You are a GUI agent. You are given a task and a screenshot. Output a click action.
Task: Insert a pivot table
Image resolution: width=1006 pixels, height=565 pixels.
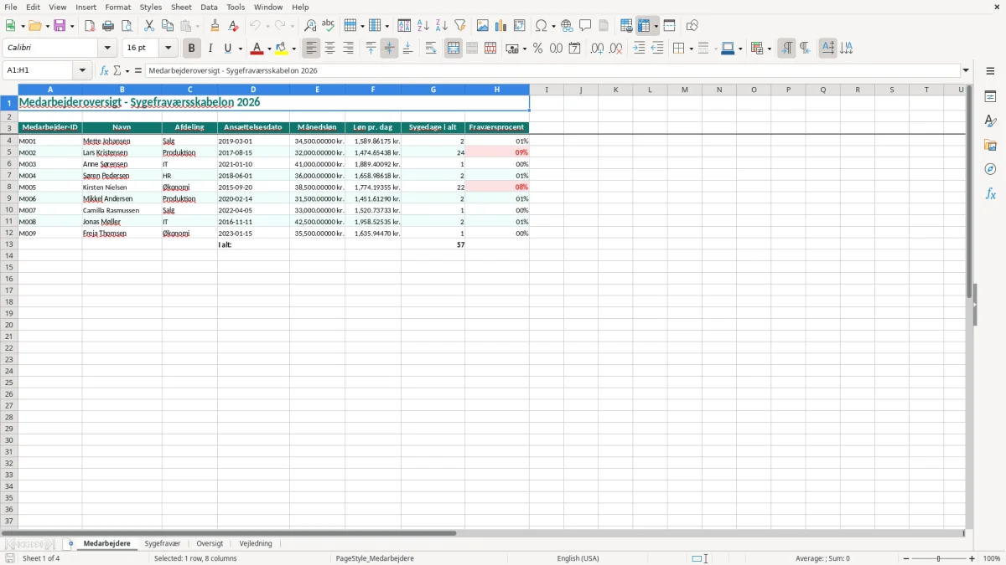click(x=520, y=26)
